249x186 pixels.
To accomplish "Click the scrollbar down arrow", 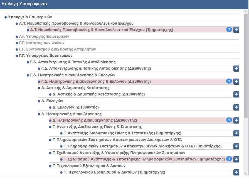I will click(246, 173).
